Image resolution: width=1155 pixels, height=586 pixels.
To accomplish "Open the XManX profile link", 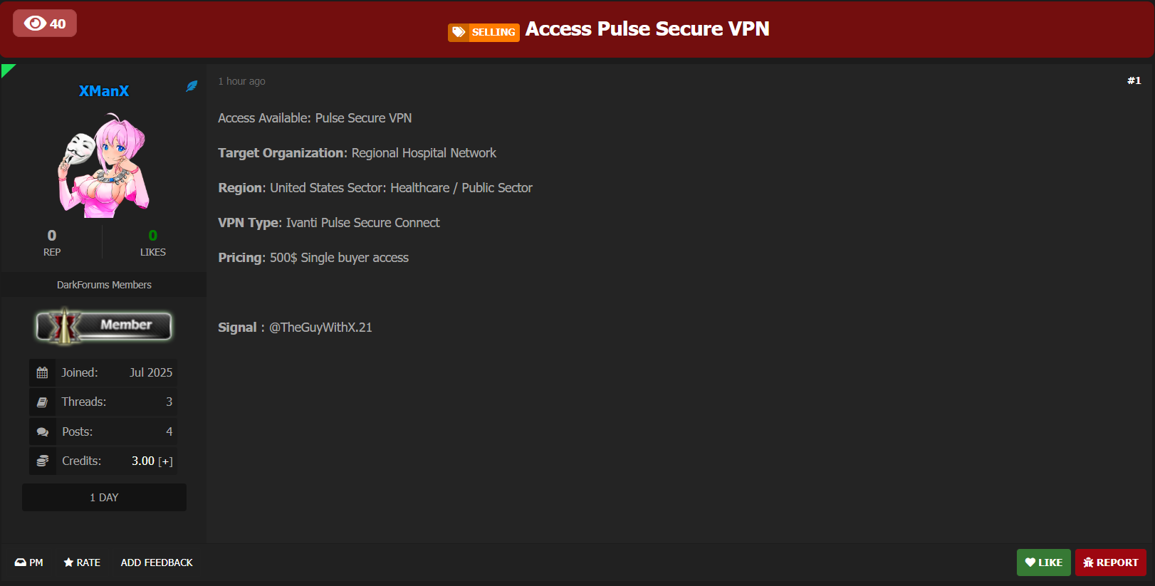I will click(104, 91).
